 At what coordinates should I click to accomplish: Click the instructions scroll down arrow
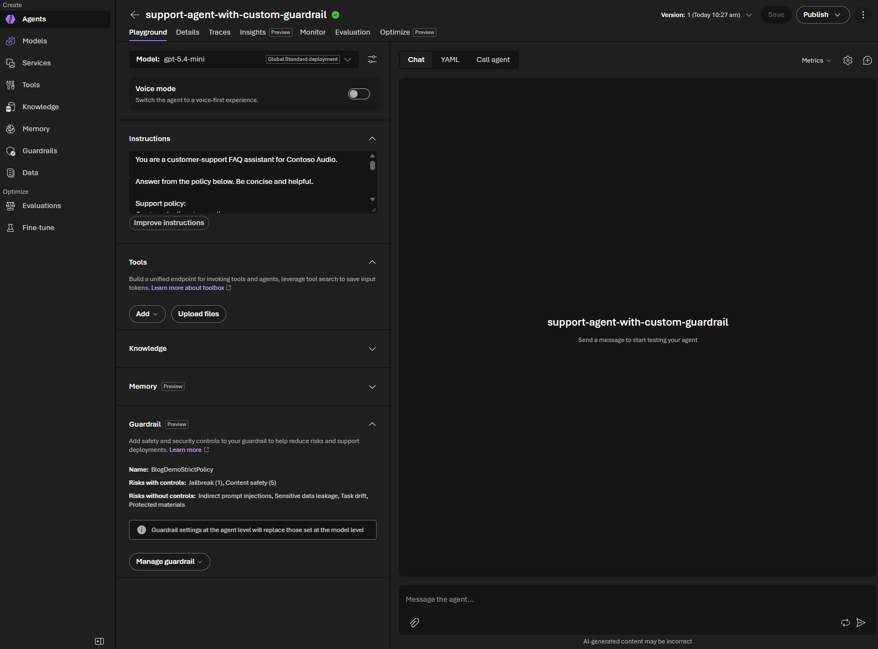(372, 199)
